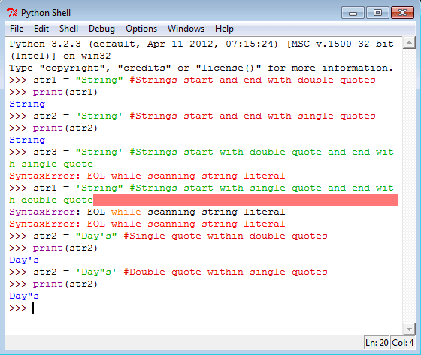Image resolution: width=421 pixels, height=355 pixels.
Task: Maximize the Python Shell window
Action: click(377, 13)
